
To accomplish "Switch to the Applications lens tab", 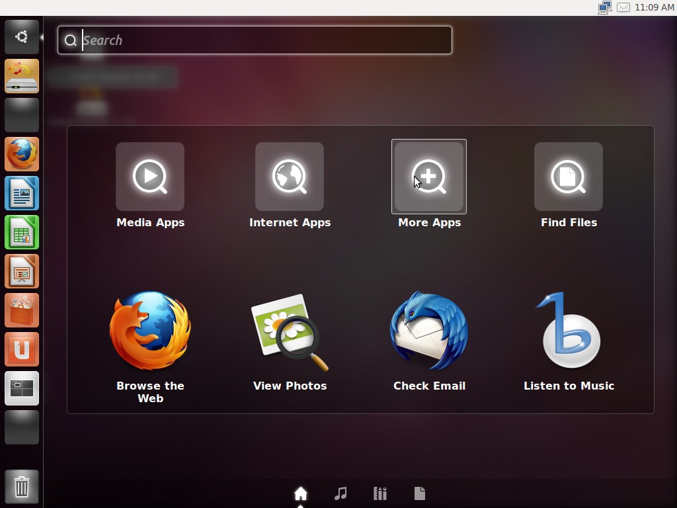I will (x=380, y=493).
